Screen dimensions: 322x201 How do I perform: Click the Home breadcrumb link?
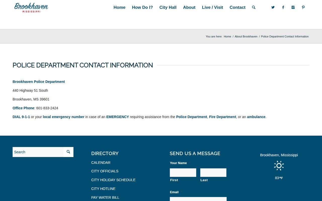227,36
